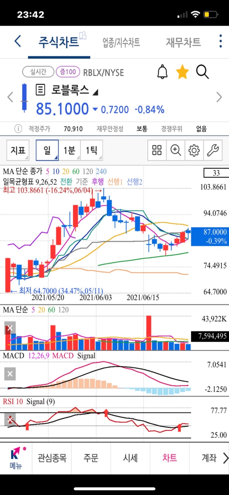Tap 재무안정성 label
The image size is (229, 495).
110,129
